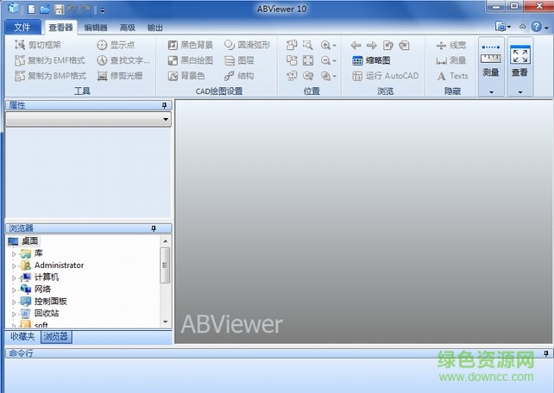Screen dimensions: 554x393
Task: Click the 缩略图 thumbnails button
Action: [371, 60]
